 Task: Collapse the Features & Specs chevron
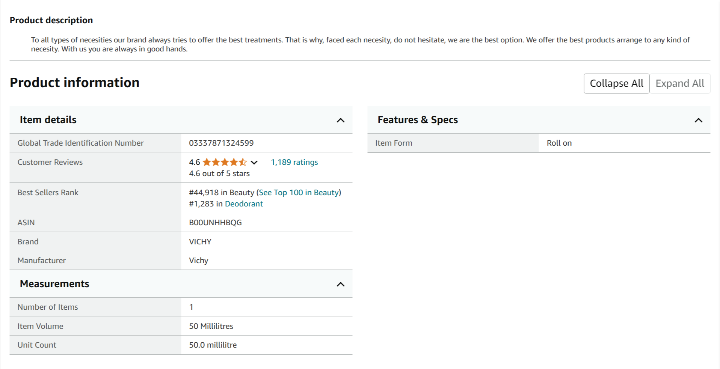pos(698,120)
